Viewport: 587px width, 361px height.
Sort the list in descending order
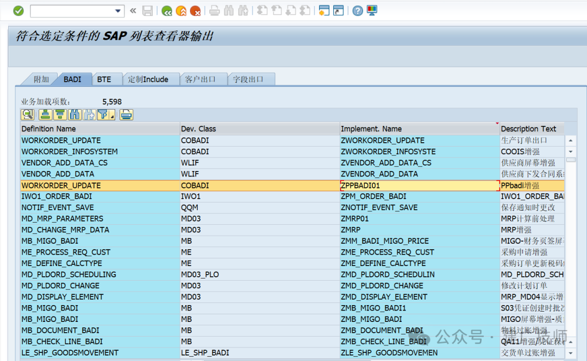click(60, 115)
